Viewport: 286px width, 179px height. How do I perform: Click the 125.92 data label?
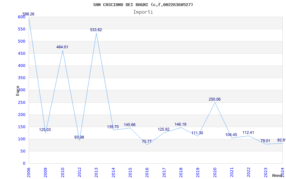[164, 129]
